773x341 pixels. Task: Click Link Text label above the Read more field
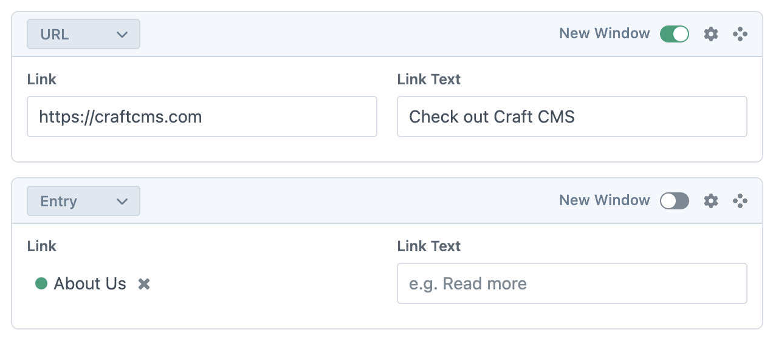pyautogui.click(x=428, y=246)
